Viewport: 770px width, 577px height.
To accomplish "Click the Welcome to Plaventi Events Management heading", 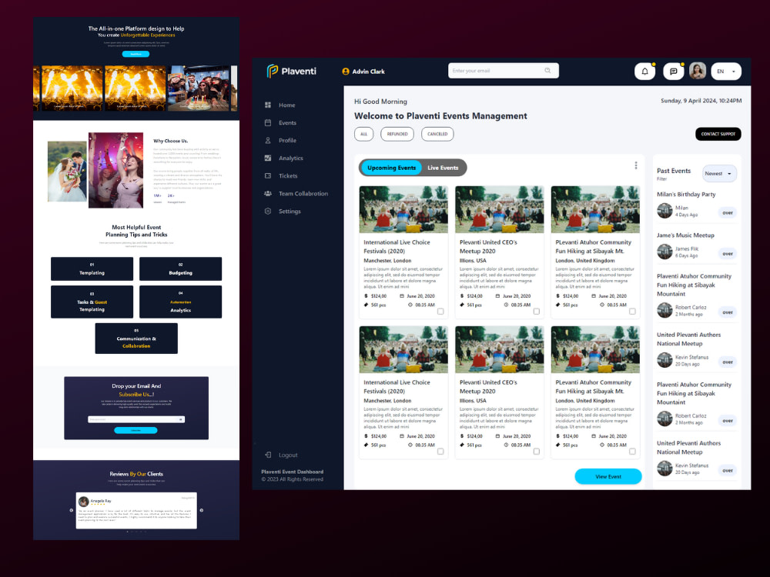I will [440, 116].
